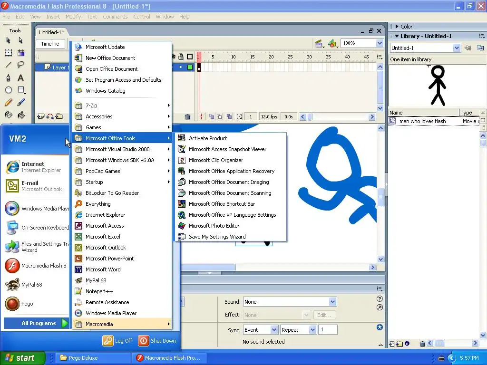The height and width of the screenshot is (365, 487).
Task: Click the Center Frame button
Action: click(x=201, y=117)
